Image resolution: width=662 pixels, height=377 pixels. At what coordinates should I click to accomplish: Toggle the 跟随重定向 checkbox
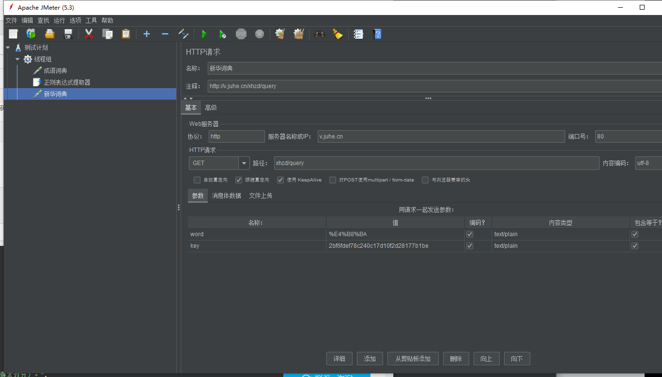(x=239, y=180)
